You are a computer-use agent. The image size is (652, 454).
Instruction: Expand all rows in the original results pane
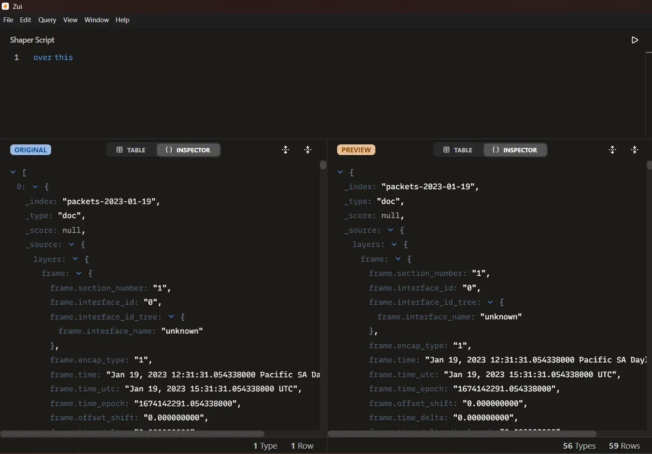pyautogui.click(x=286, y=150)
